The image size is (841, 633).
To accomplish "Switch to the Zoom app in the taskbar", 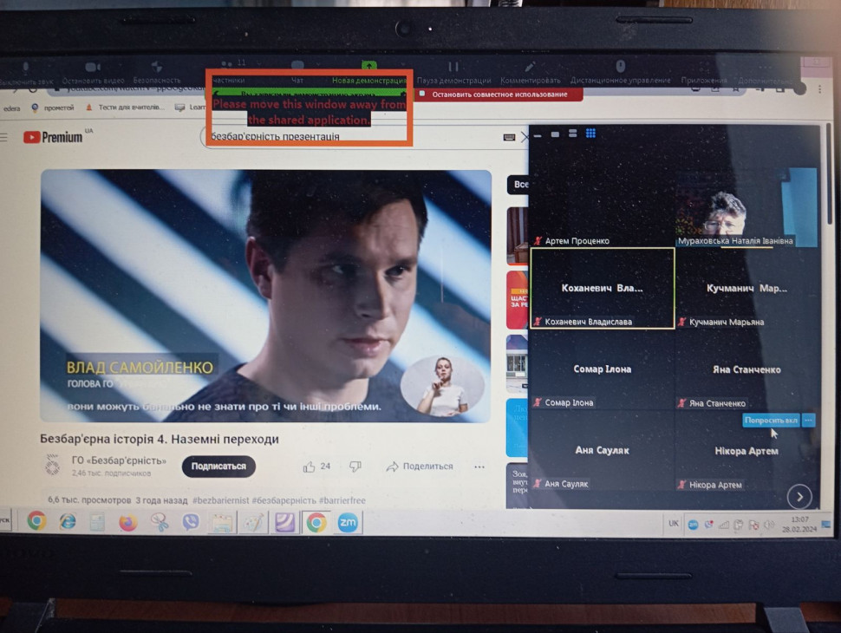I will click(x=348, y=523).
